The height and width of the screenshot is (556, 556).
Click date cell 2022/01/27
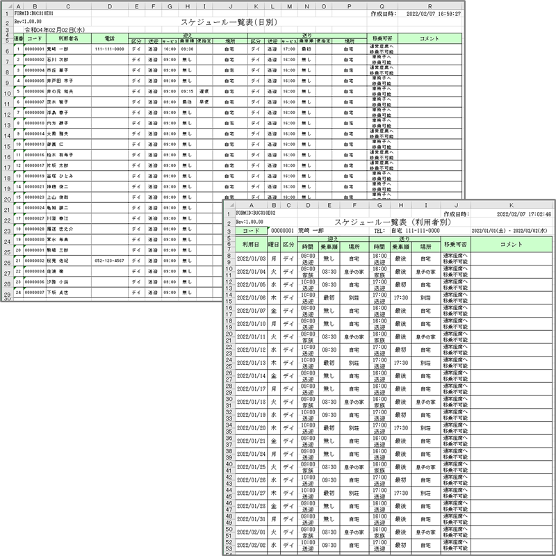pos(251,493)
